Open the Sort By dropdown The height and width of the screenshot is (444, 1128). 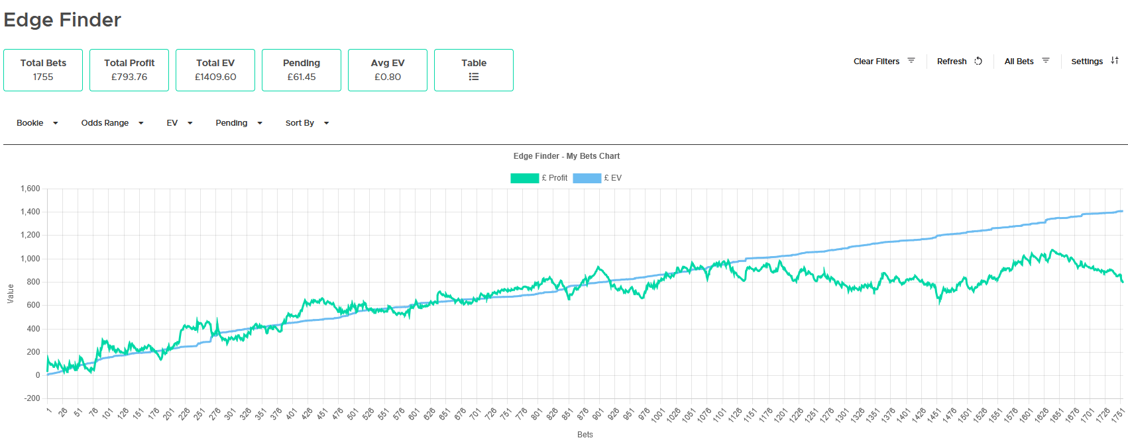[307, 123]
